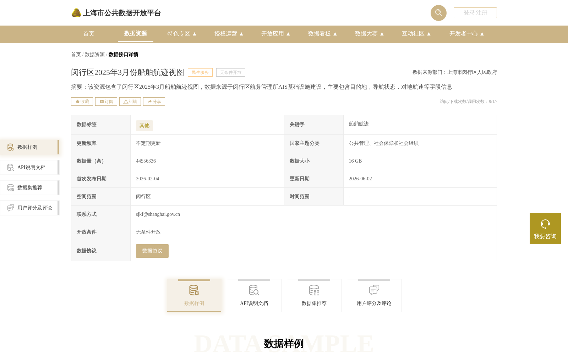
Task: Click the data size 16 GB
Action: (x=355, y=161)
